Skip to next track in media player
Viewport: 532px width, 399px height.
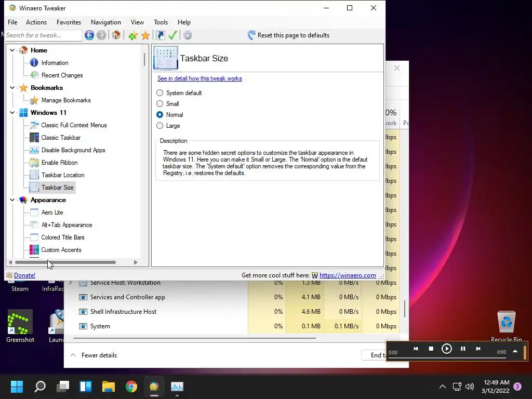point(478,349)
